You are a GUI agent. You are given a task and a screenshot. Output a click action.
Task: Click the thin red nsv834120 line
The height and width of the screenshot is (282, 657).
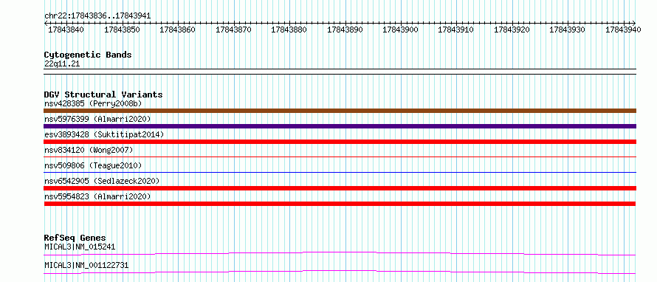click(x=340, y=157)
